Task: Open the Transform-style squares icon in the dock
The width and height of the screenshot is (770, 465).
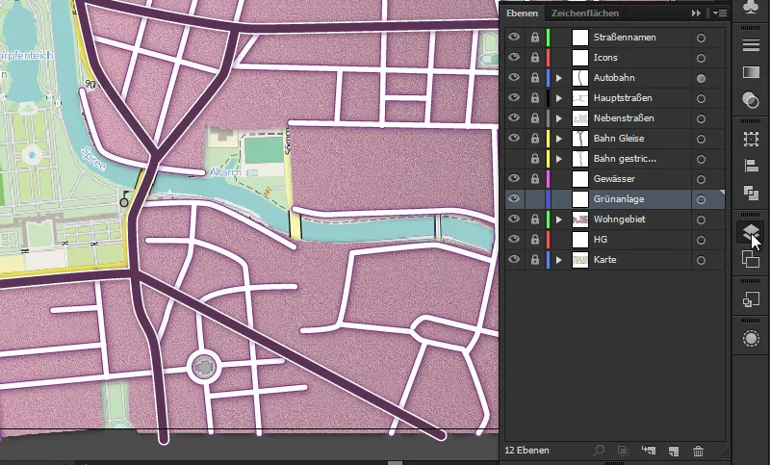Action: click(751, 299)
